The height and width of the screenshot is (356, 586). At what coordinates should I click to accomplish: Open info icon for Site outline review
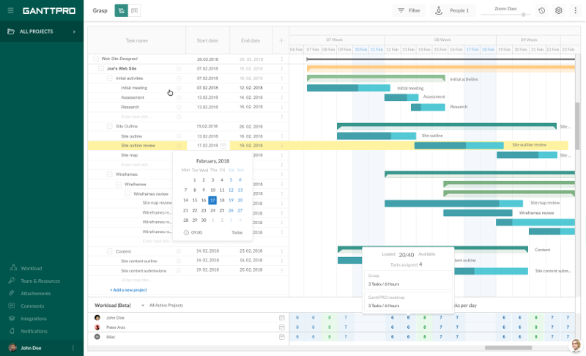[179, 146]
